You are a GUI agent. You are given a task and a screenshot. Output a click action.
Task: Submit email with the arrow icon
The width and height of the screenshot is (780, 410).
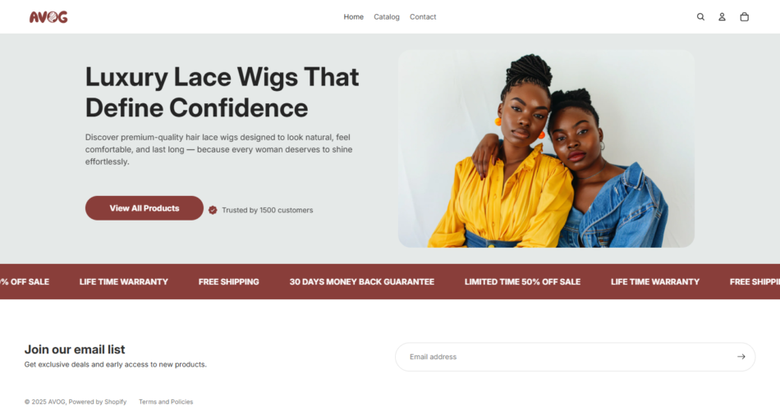[x=741, y=357]
